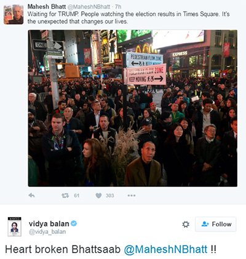Open Mahesh Bhatt's profile avatar
Image resolution: width=246 pixels, height=259 pixels.
click(14, 14)
